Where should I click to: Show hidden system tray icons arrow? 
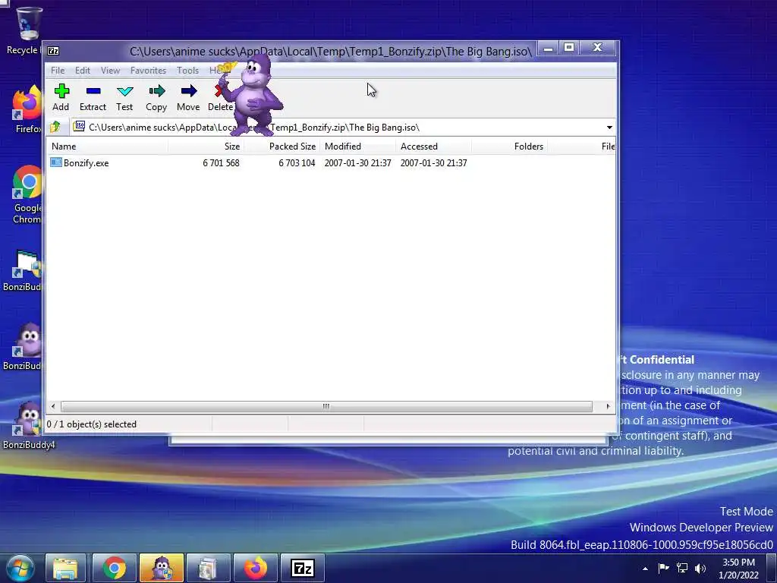click(x=645, y=569)
